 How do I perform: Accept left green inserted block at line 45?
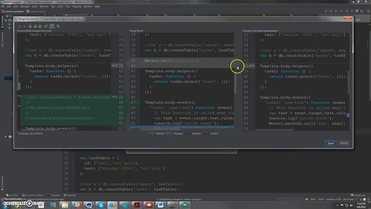click(115, 97)
